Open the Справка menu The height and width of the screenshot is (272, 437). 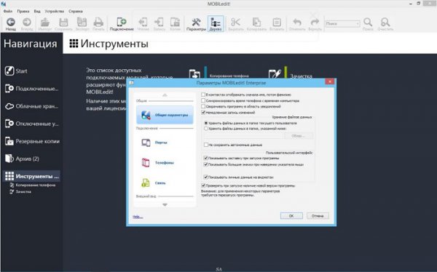pyautogui.click(x=76, y=11)
